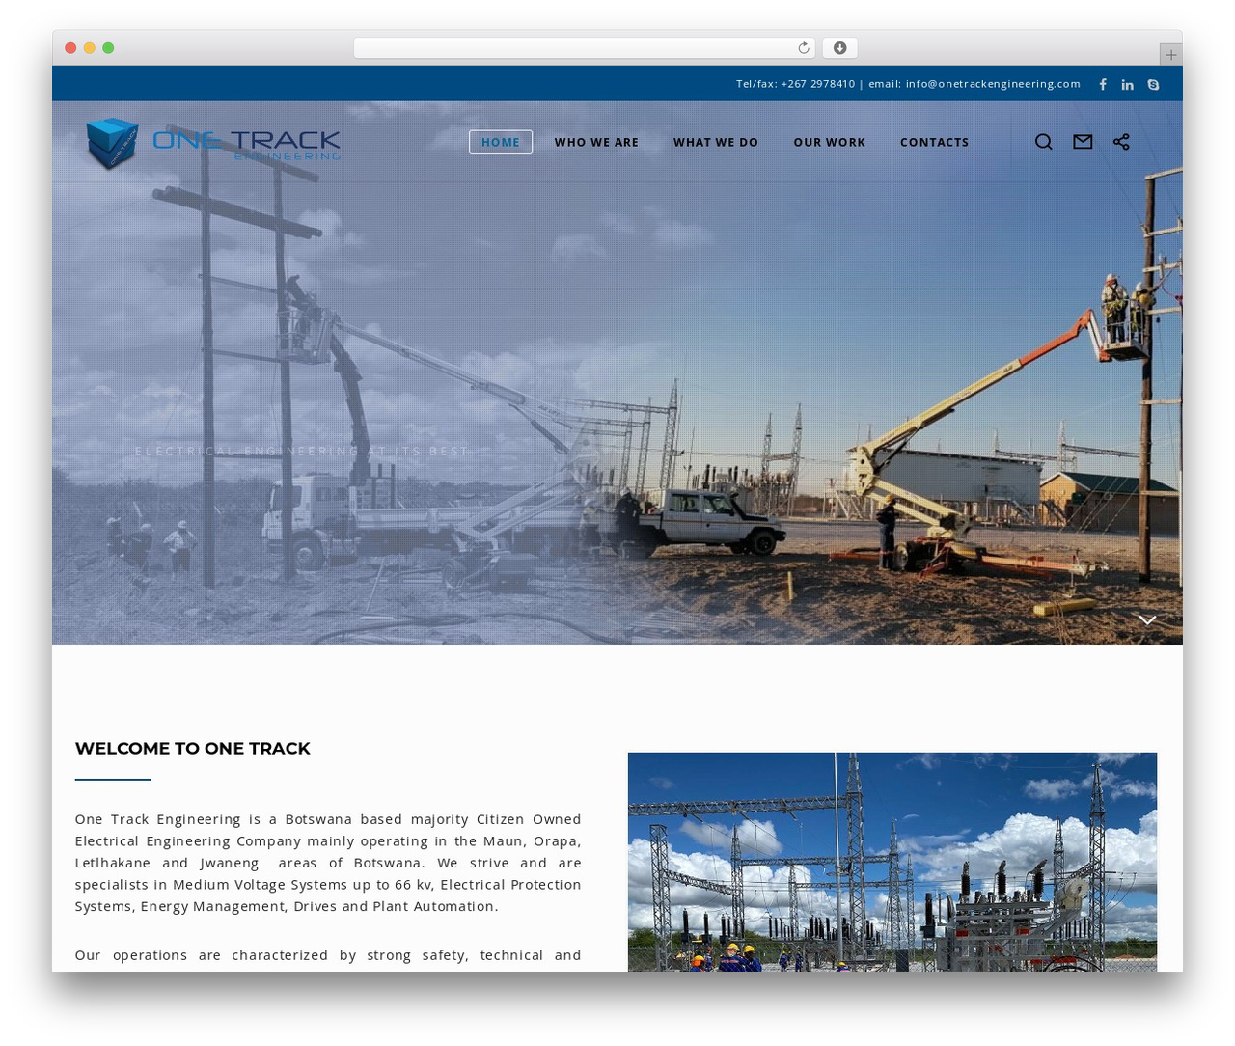Close the browser window with red button
Image resolution: width=1235 pixels, height=1046 pixels.
point(70,48)
